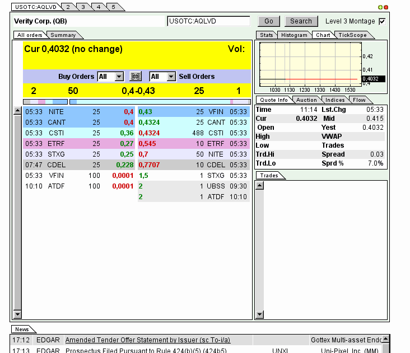410x353 pixels.
Task: Switch to the Summary tab
Action: [x=63, y=35]
